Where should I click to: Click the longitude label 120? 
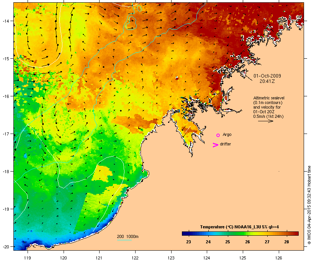[64, 258]
